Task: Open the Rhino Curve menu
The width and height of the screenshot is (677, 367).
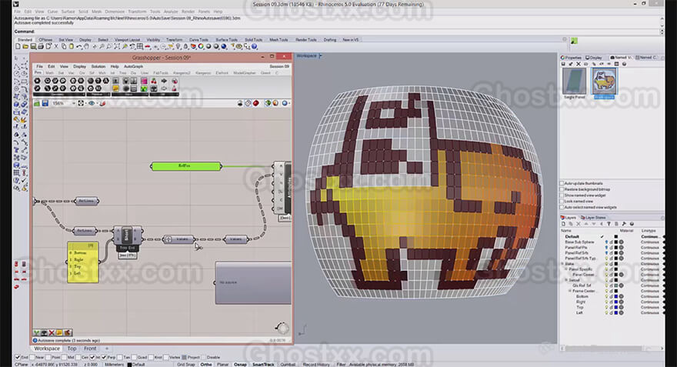Action: coord(52,12)
